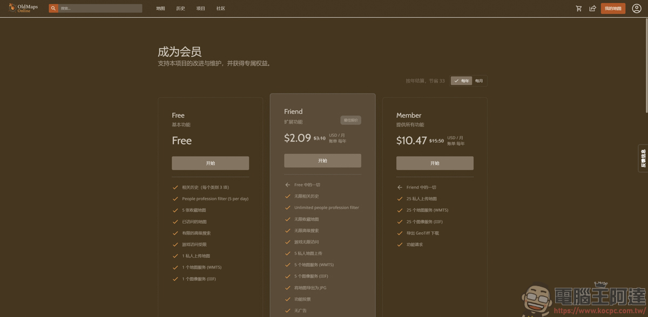
Task: Click the 1 私人上传地图 feature row
Action: [x=196, y=256]
